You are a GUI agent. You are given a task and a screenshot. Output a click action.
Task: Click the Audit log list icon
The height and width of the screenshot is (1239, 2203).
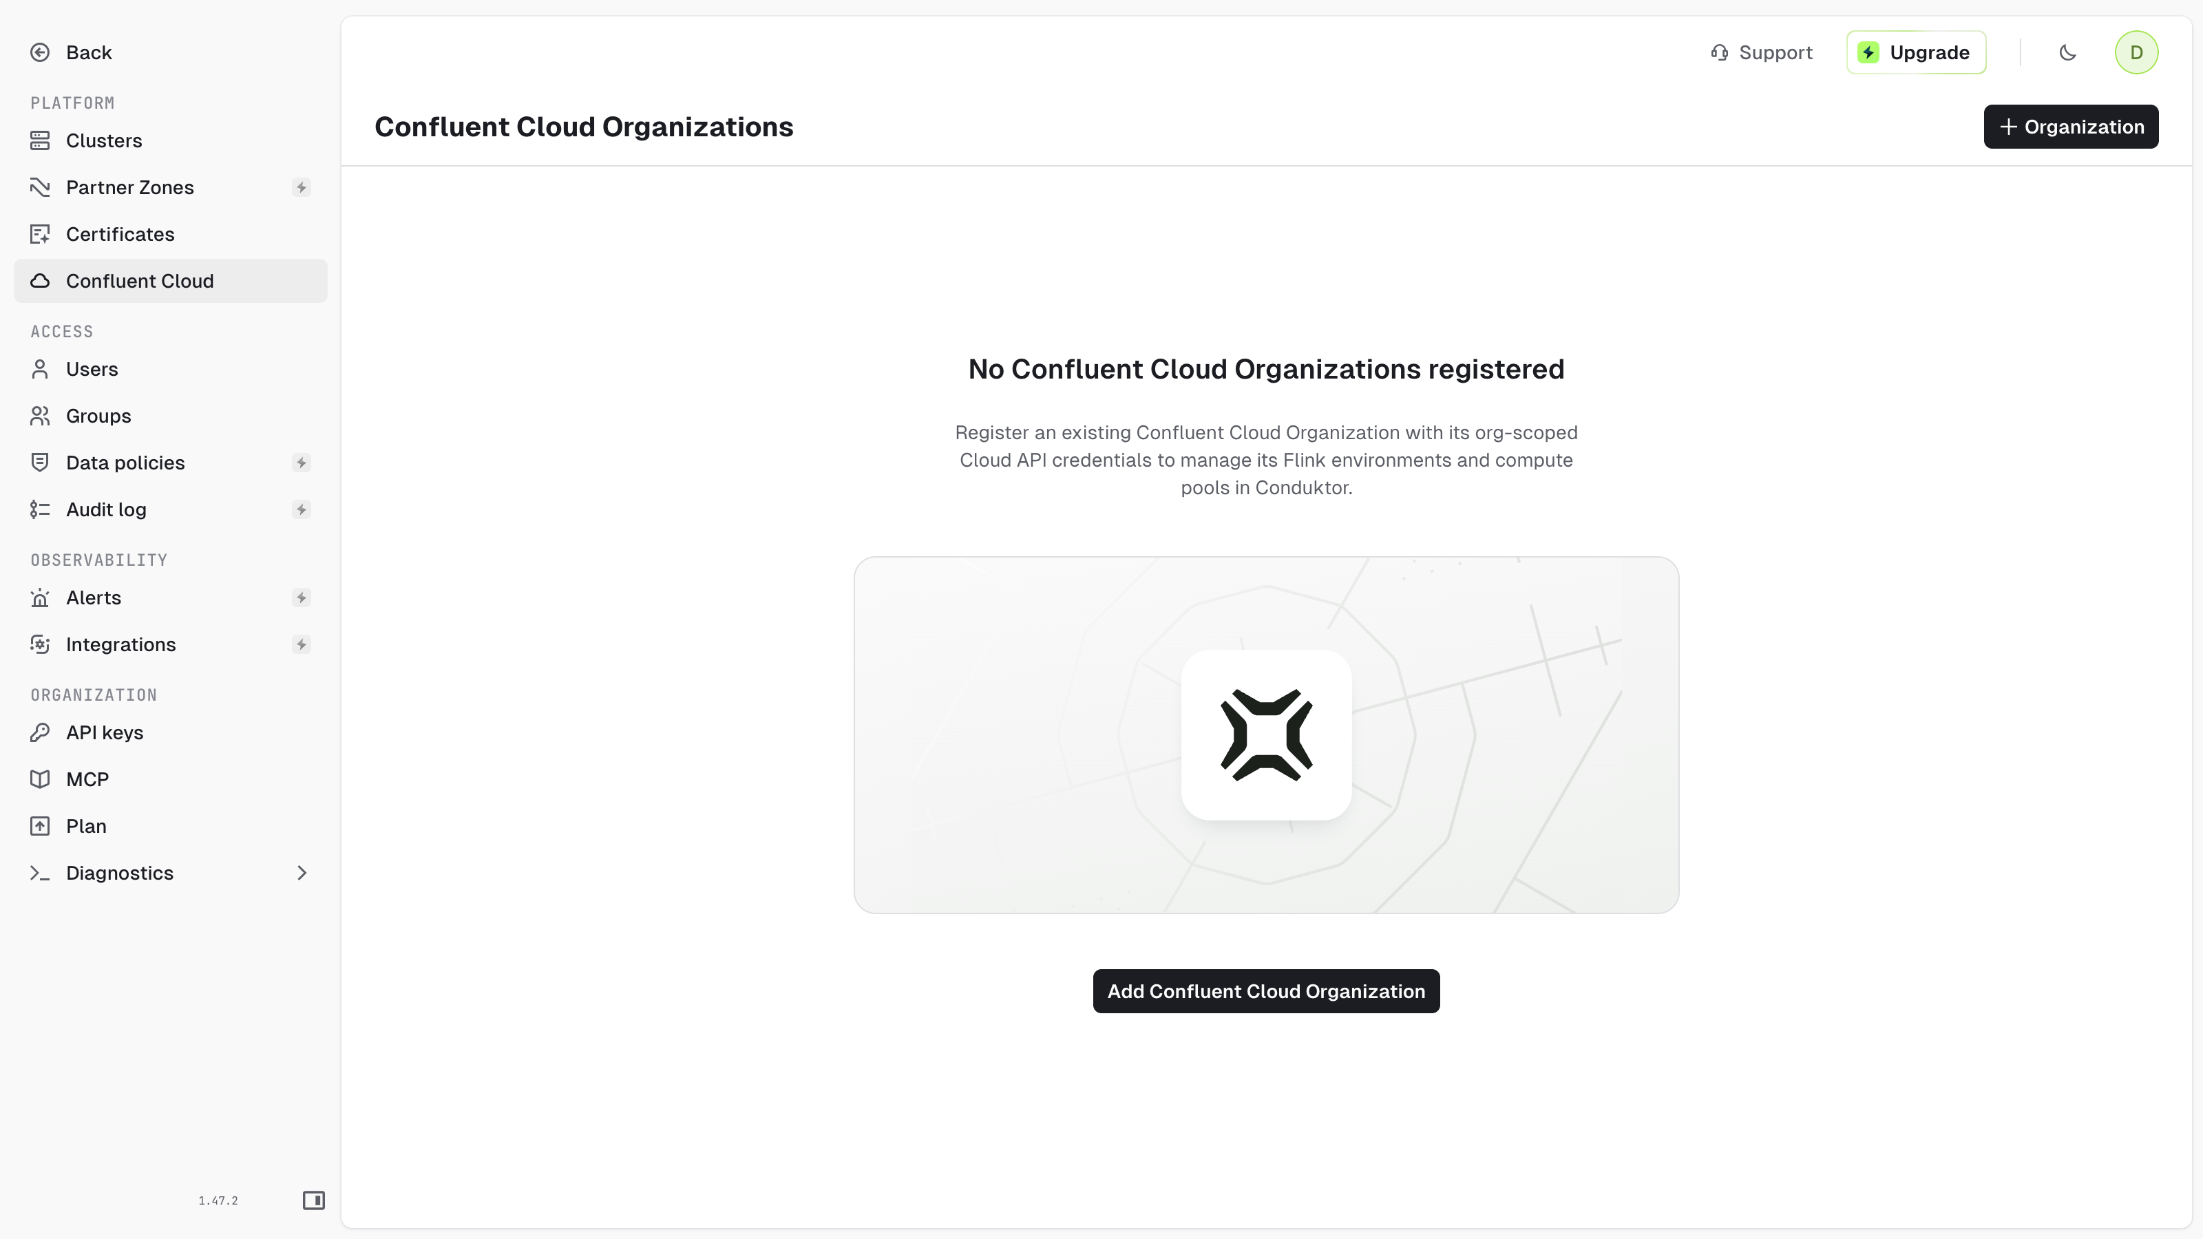click(x=40, y=509)
